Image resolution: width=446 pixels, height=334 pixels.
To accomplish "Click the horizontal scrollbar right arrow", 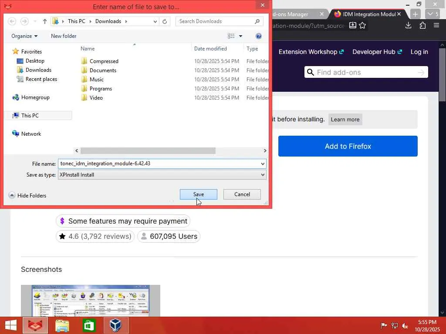I will coord(265,150).
